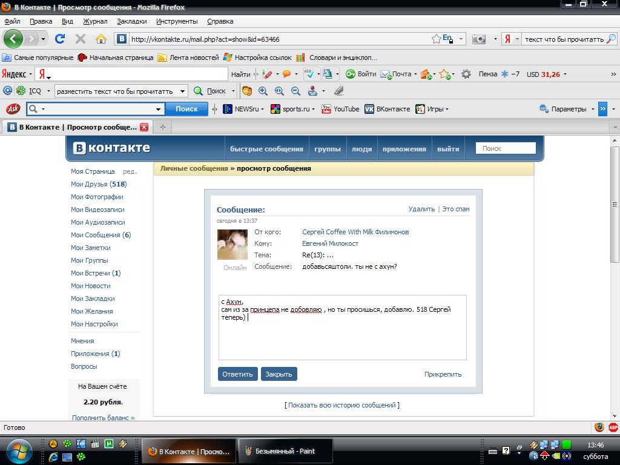620x465 pixels.
Task: Click the VK header Поиск field
Action: coord(506,148)
